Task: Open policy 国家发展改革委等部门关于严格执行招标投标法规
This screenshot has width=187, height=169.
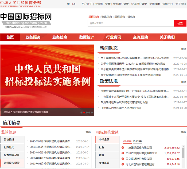Action: tap(136, 91)
